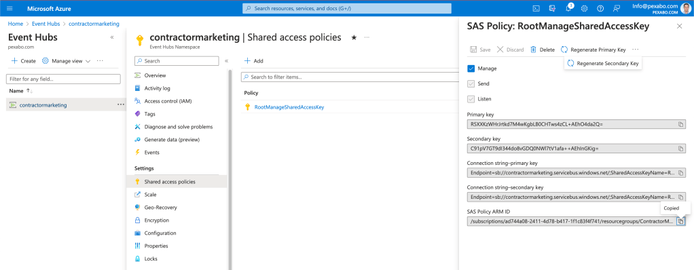Open Activity log
The image size is (694, 270).
pos(157,88)
